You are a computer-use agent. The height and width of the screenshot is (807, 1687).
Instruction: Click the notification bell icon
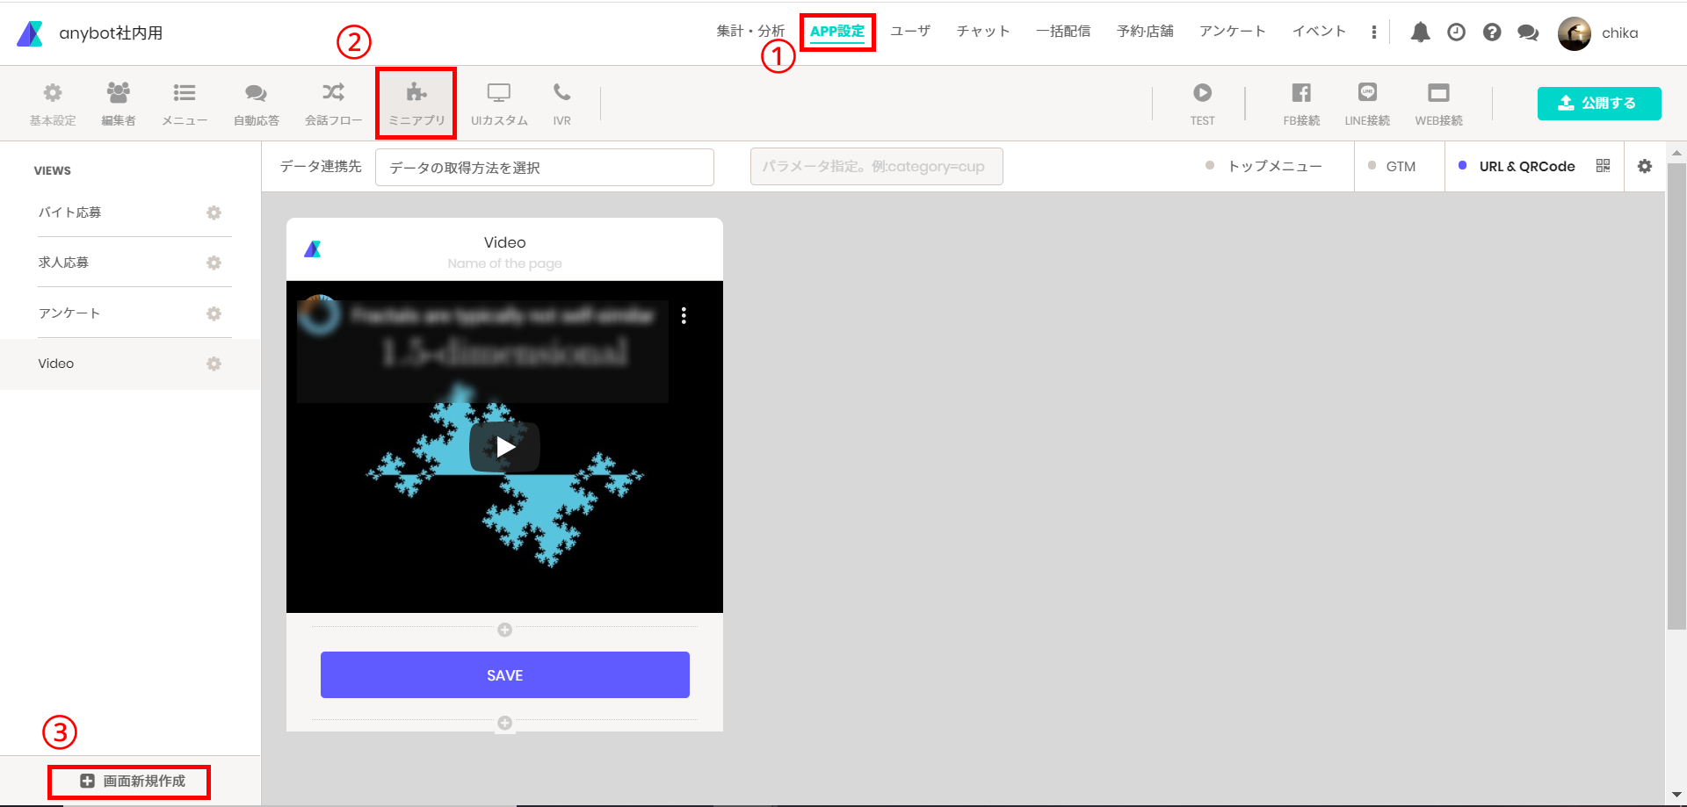pyautogui.click(x=1420, y=32)
